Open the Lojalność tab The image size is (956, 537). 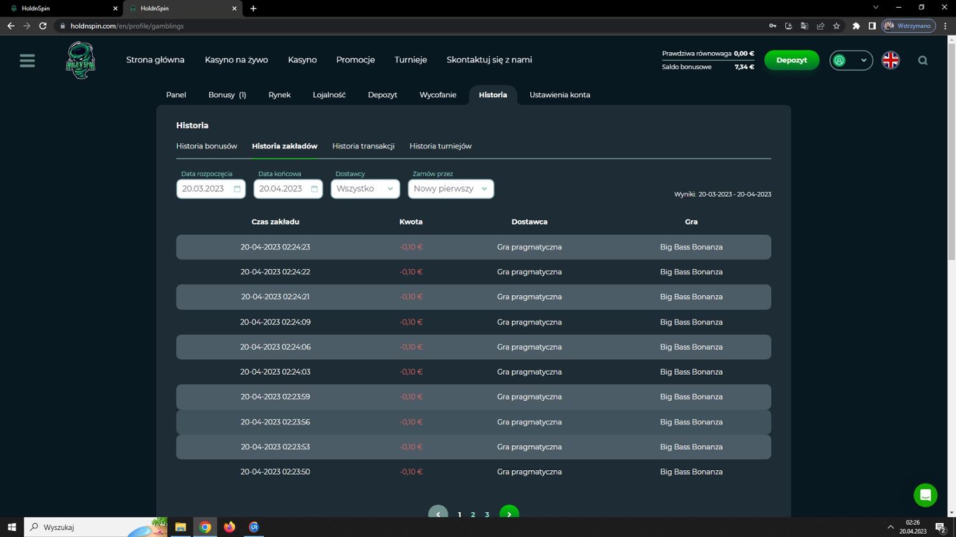click(x=329, y=95)
